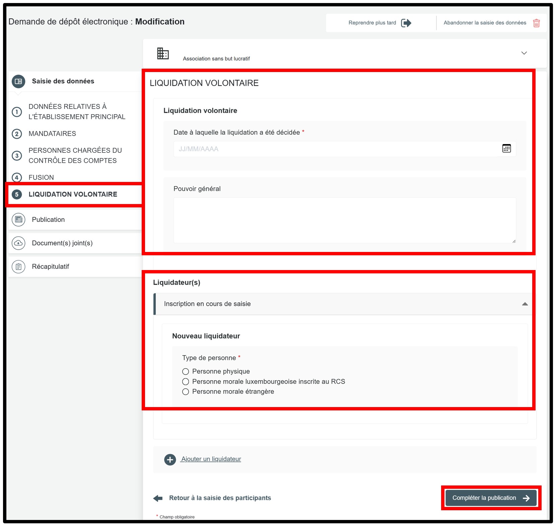This screenshot has width=556, height=525.
Task: Click the building icon for the association
Action: tap(163, 54)
